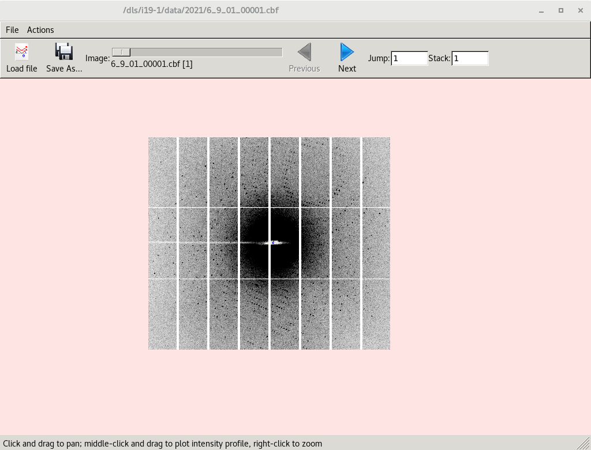Screen dimensions: 591x450
Task: Click the floppy disk Save As icon
Action: click(63, 50)
